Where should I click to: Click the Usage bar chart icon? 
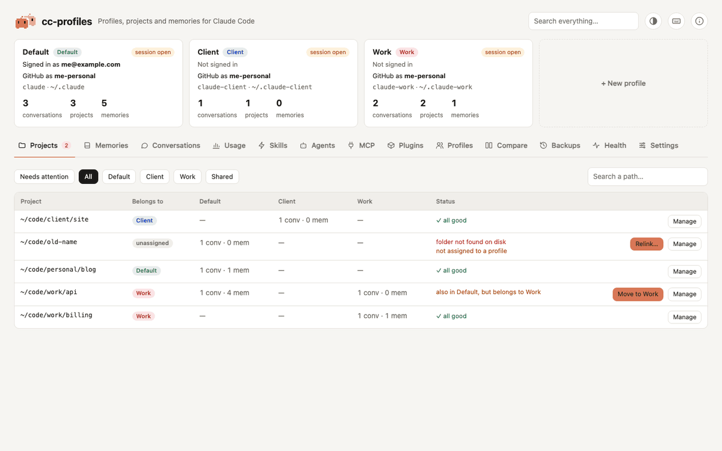(216, 146)
